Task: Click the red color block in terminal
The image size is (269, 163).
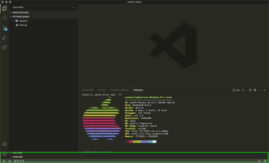Action: 131,141
